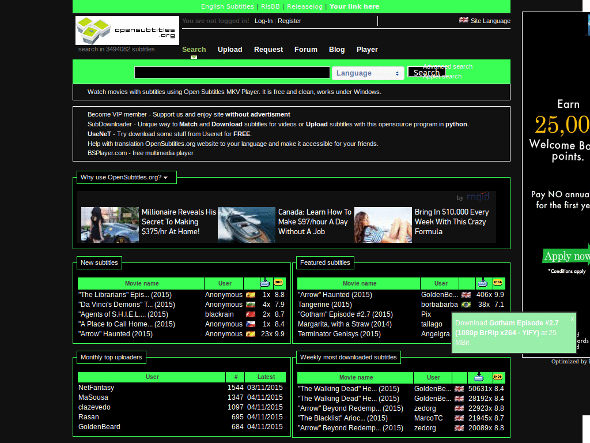Click the Advanced search link

tap(448, 66)
